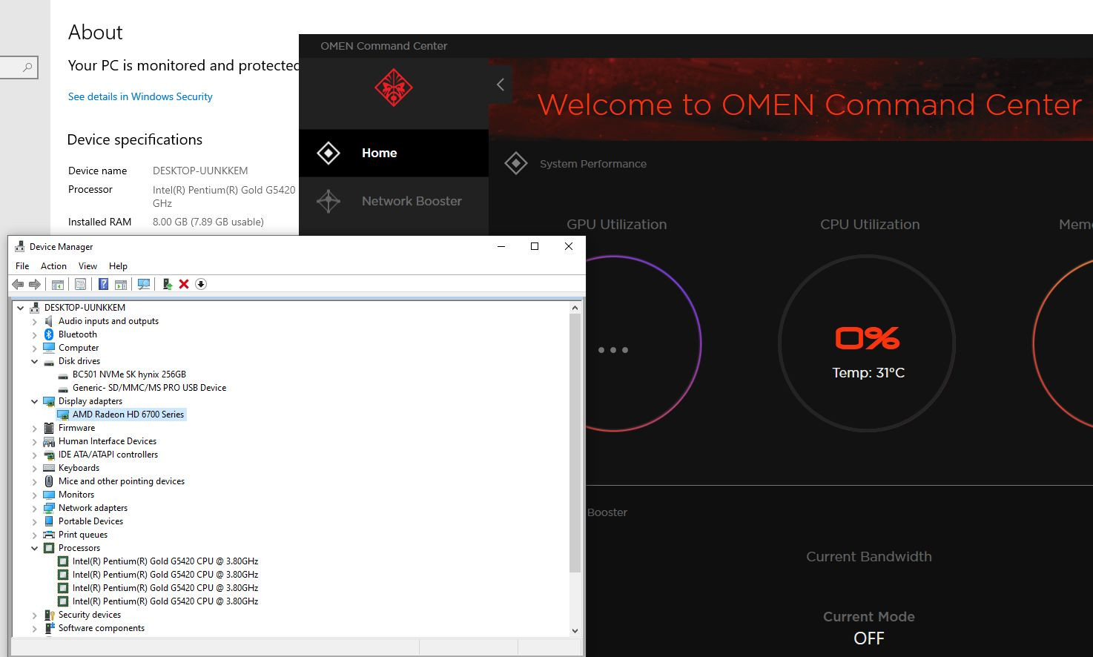Open Network Booster from OMEN sidebar

(x=412, y=201)
